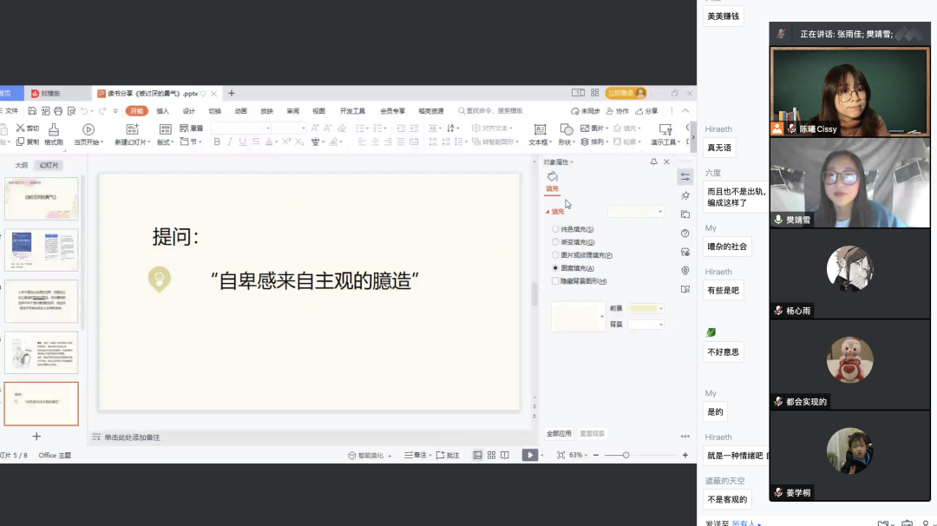Click the fit-slide-to-window icon
937x526 pixels.
pyautogui.click(x=560, y=456)
